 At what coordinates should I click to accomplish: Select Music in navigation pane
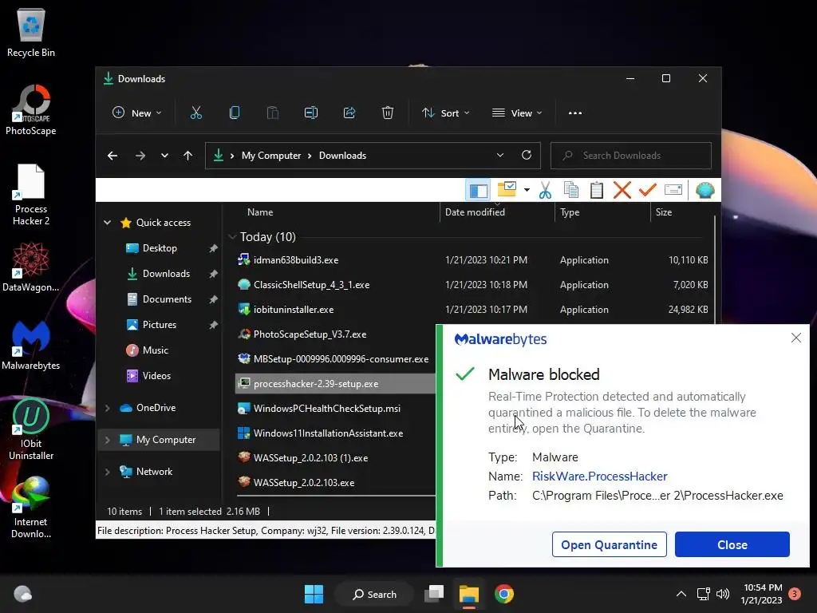click(x=156, y=350)
